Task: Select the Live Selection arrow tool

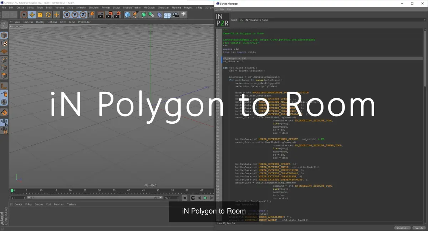Action: click(x=24, y=15)
